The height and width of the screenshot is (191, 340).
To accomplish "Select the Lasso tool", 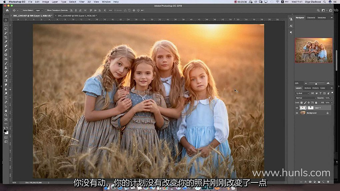I will (x=6, y=29).
